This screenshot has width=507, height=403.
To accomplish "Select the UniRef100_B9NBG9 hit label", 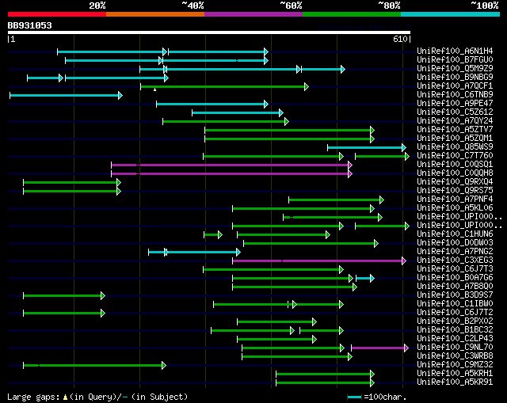I will [455, 77].
